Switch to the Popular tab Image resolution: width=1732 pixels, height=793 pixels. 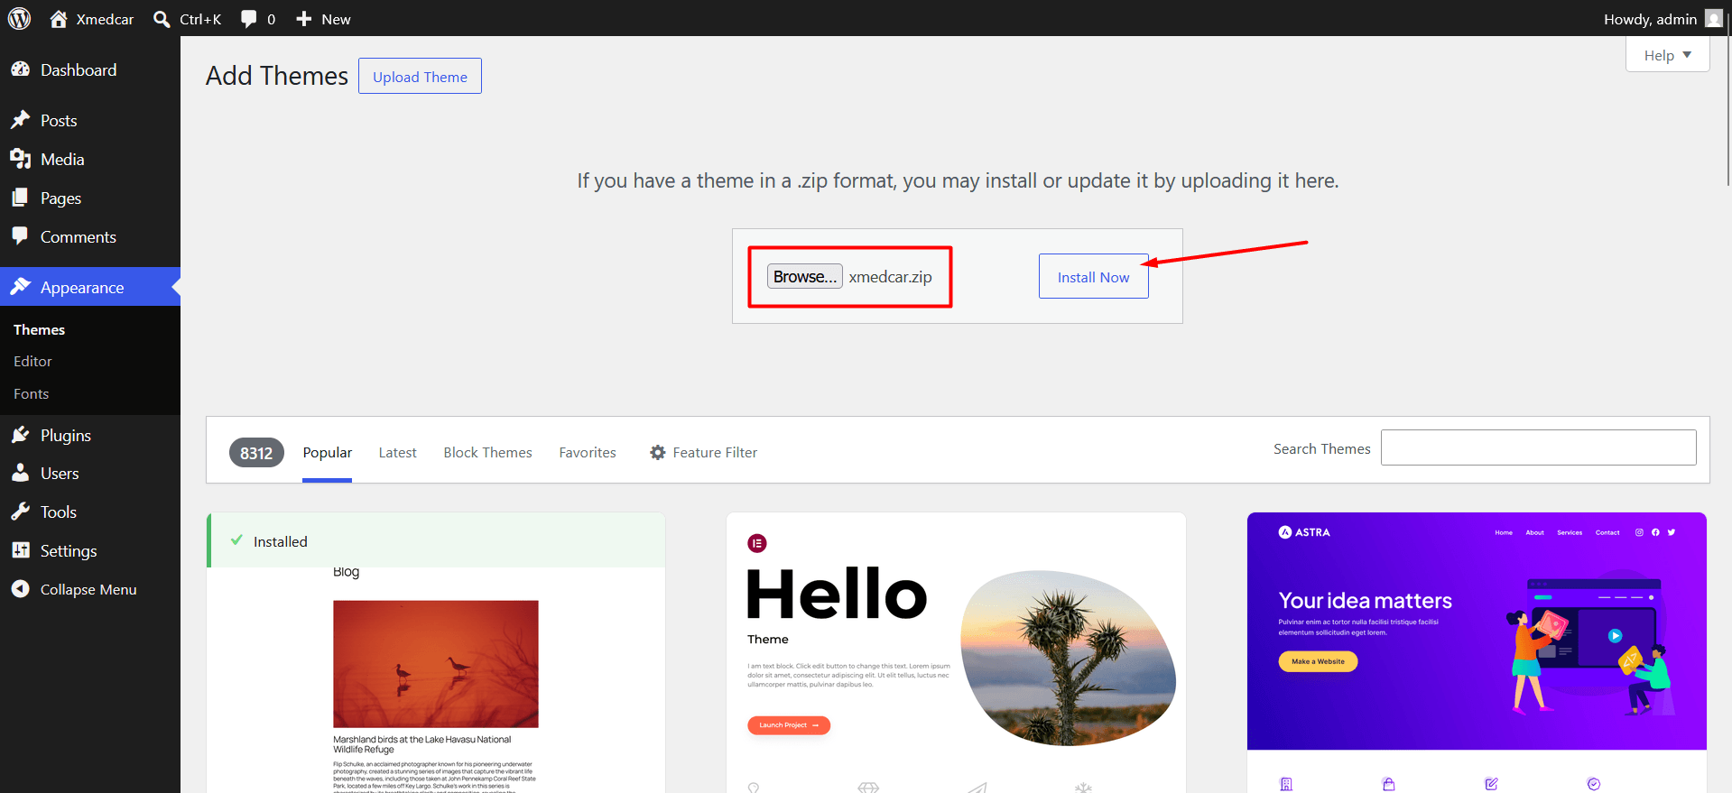tap(327, 452)
